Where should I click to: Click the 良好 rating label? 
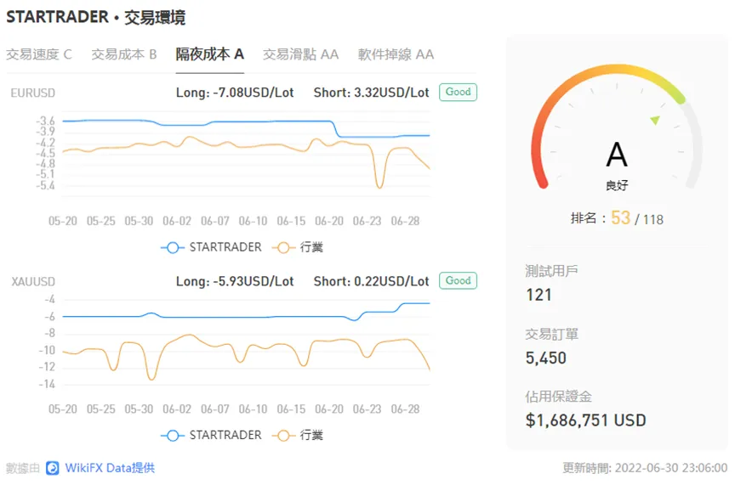pyautogui.click(x=617, y=185)
